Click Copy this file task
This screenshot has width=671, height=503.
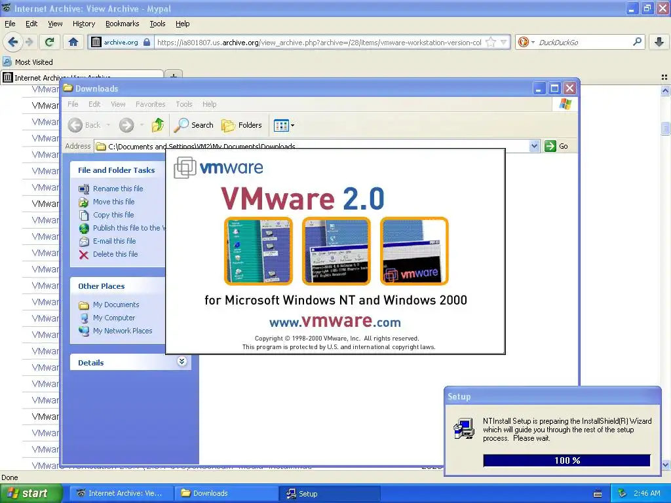[x=113, y=215]
